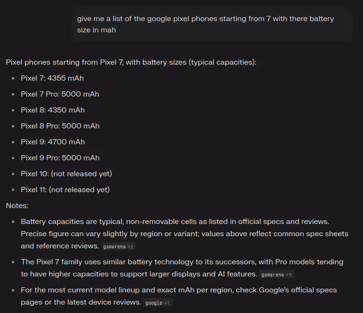Open the google +1 source citation
This screenshot has height=313, width=363.
pos(157,303)
